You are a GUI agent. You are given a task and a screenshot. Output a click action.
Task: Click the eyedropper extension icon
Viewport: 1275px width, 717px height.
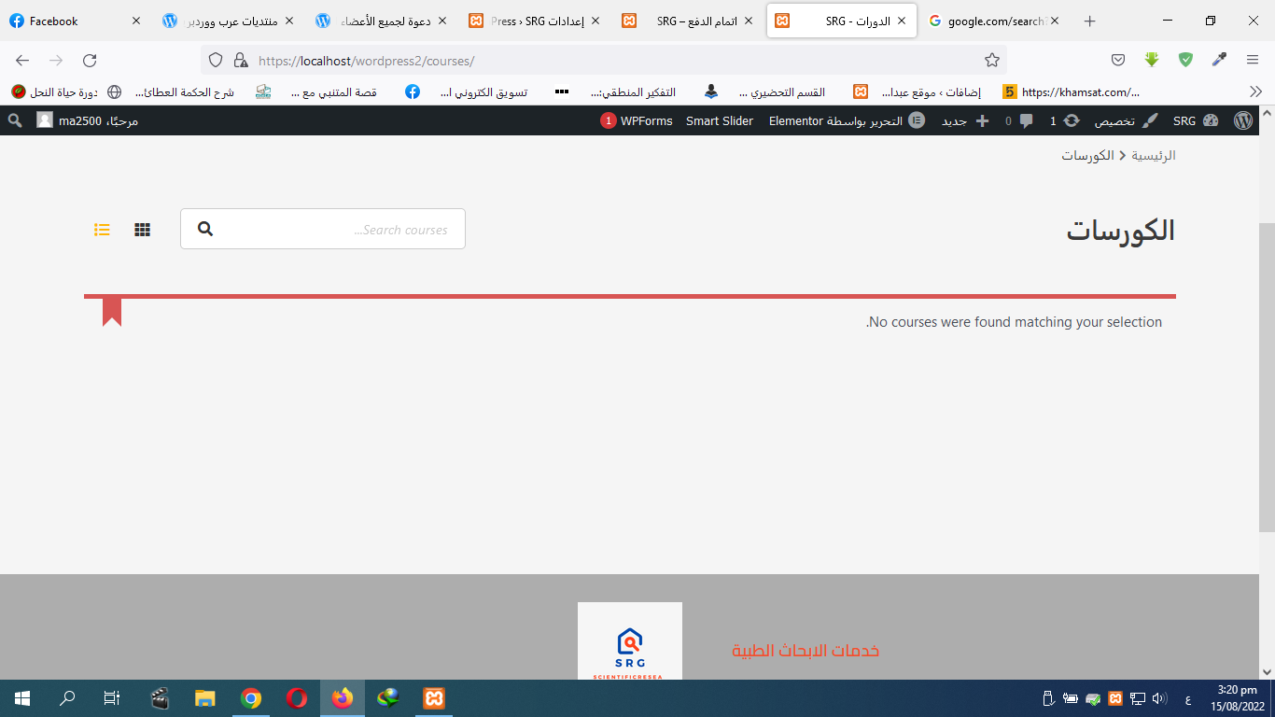[x=1219, y=60]
